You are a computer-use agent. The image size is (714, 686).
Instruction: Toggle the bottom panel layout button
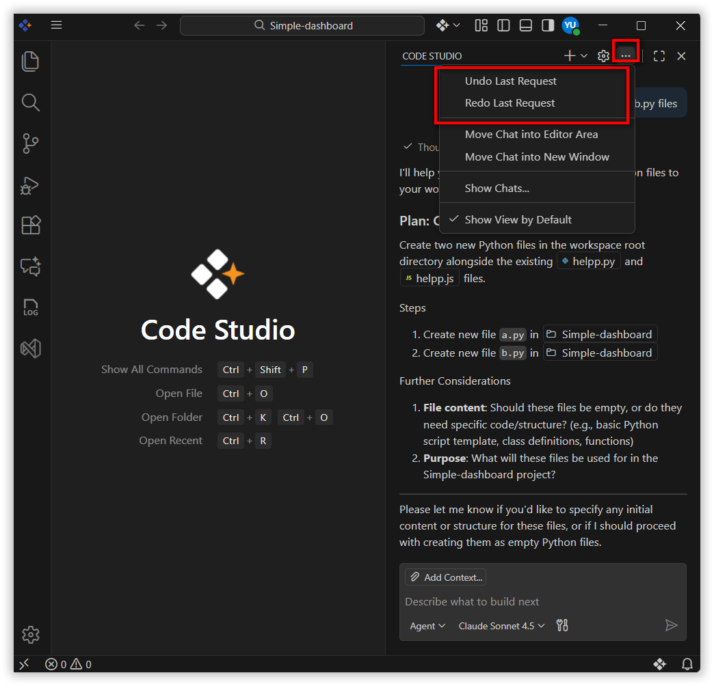pos(525,25)
